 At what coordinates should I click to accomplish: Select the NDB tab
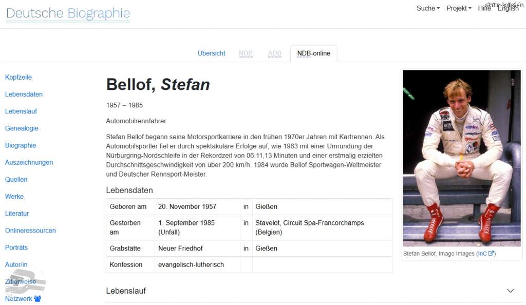246,53
